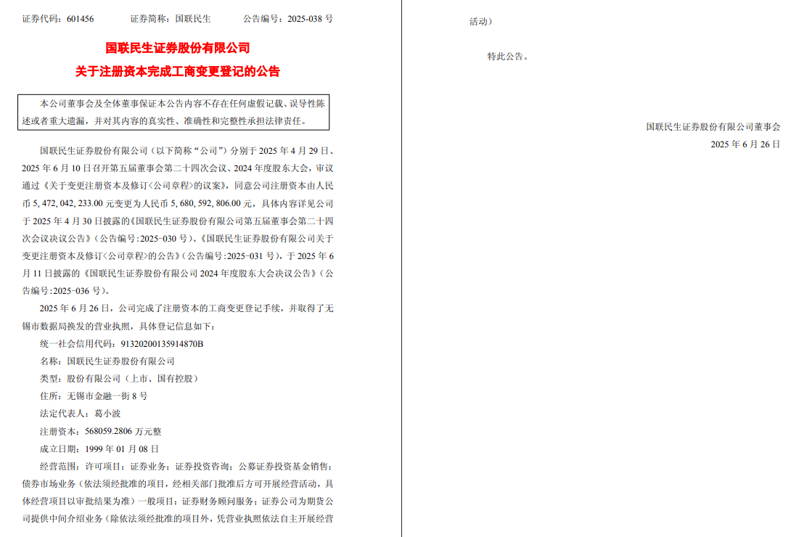Viewport: 791px width, 537px height.
Task: Click the credit code 91320200135914870B
Action: click(x=162, y=344)
